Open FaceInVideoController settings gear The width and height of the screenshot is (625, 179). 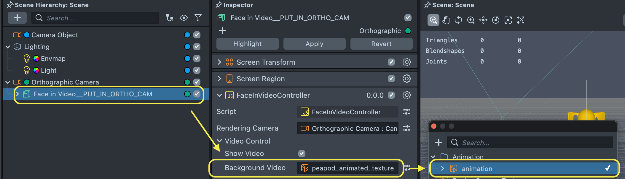pos(406,95)
